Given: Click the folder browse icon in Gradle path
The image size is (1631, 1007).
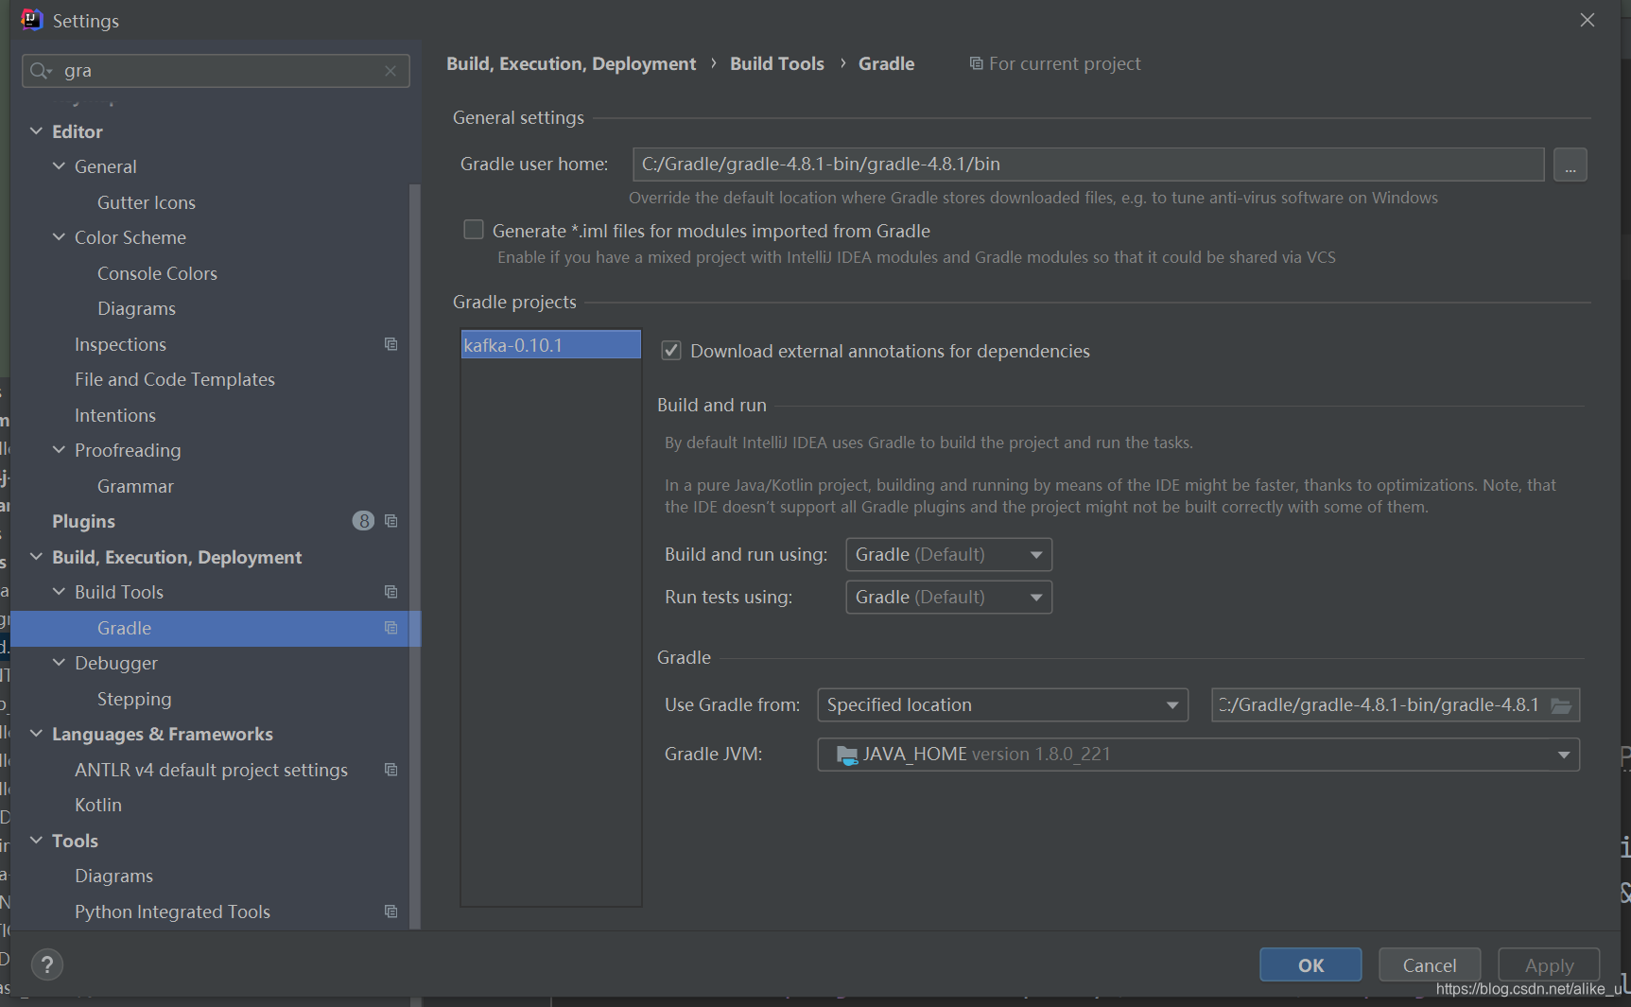Looking at the screenshot, I should click(x=1561, y=705).
